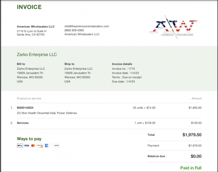
Task: Click Due date : 1/4/23
Action: (x=123, y=81)
